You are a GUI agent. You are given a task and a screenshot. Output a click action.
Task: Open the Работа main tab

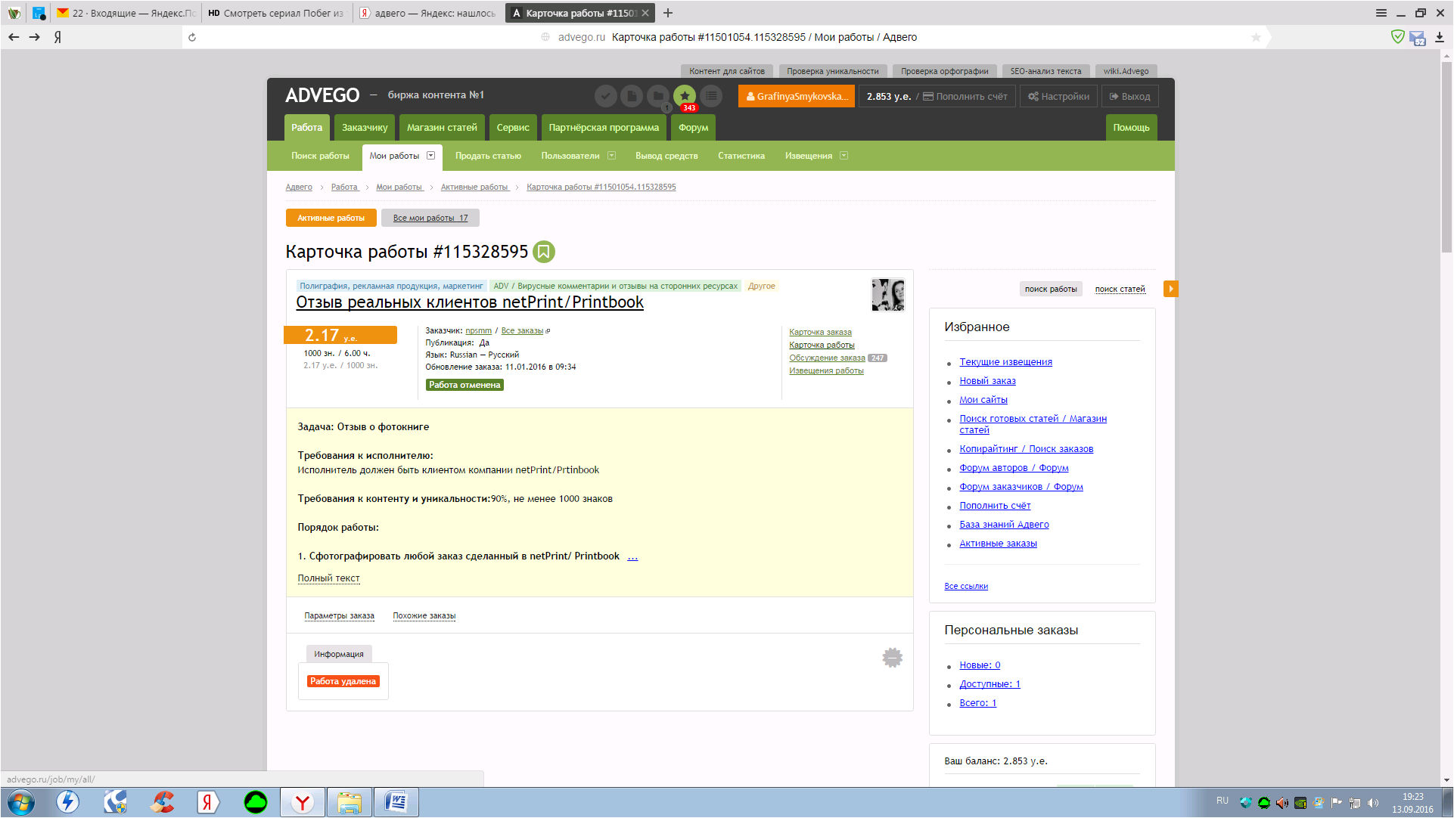pyautogui.click(x=306, y=128)
